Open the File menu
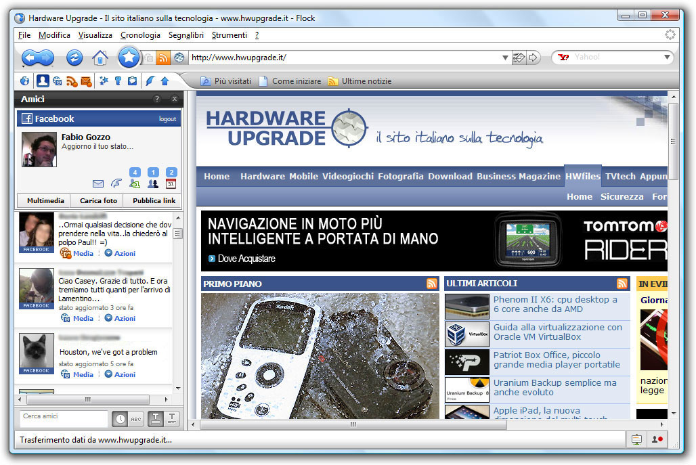This screenshot has width=696, height=465. [24, 35]
